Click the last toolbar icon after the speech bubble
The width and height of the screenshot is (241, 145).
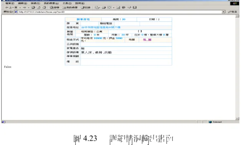[x=135, y=7]
